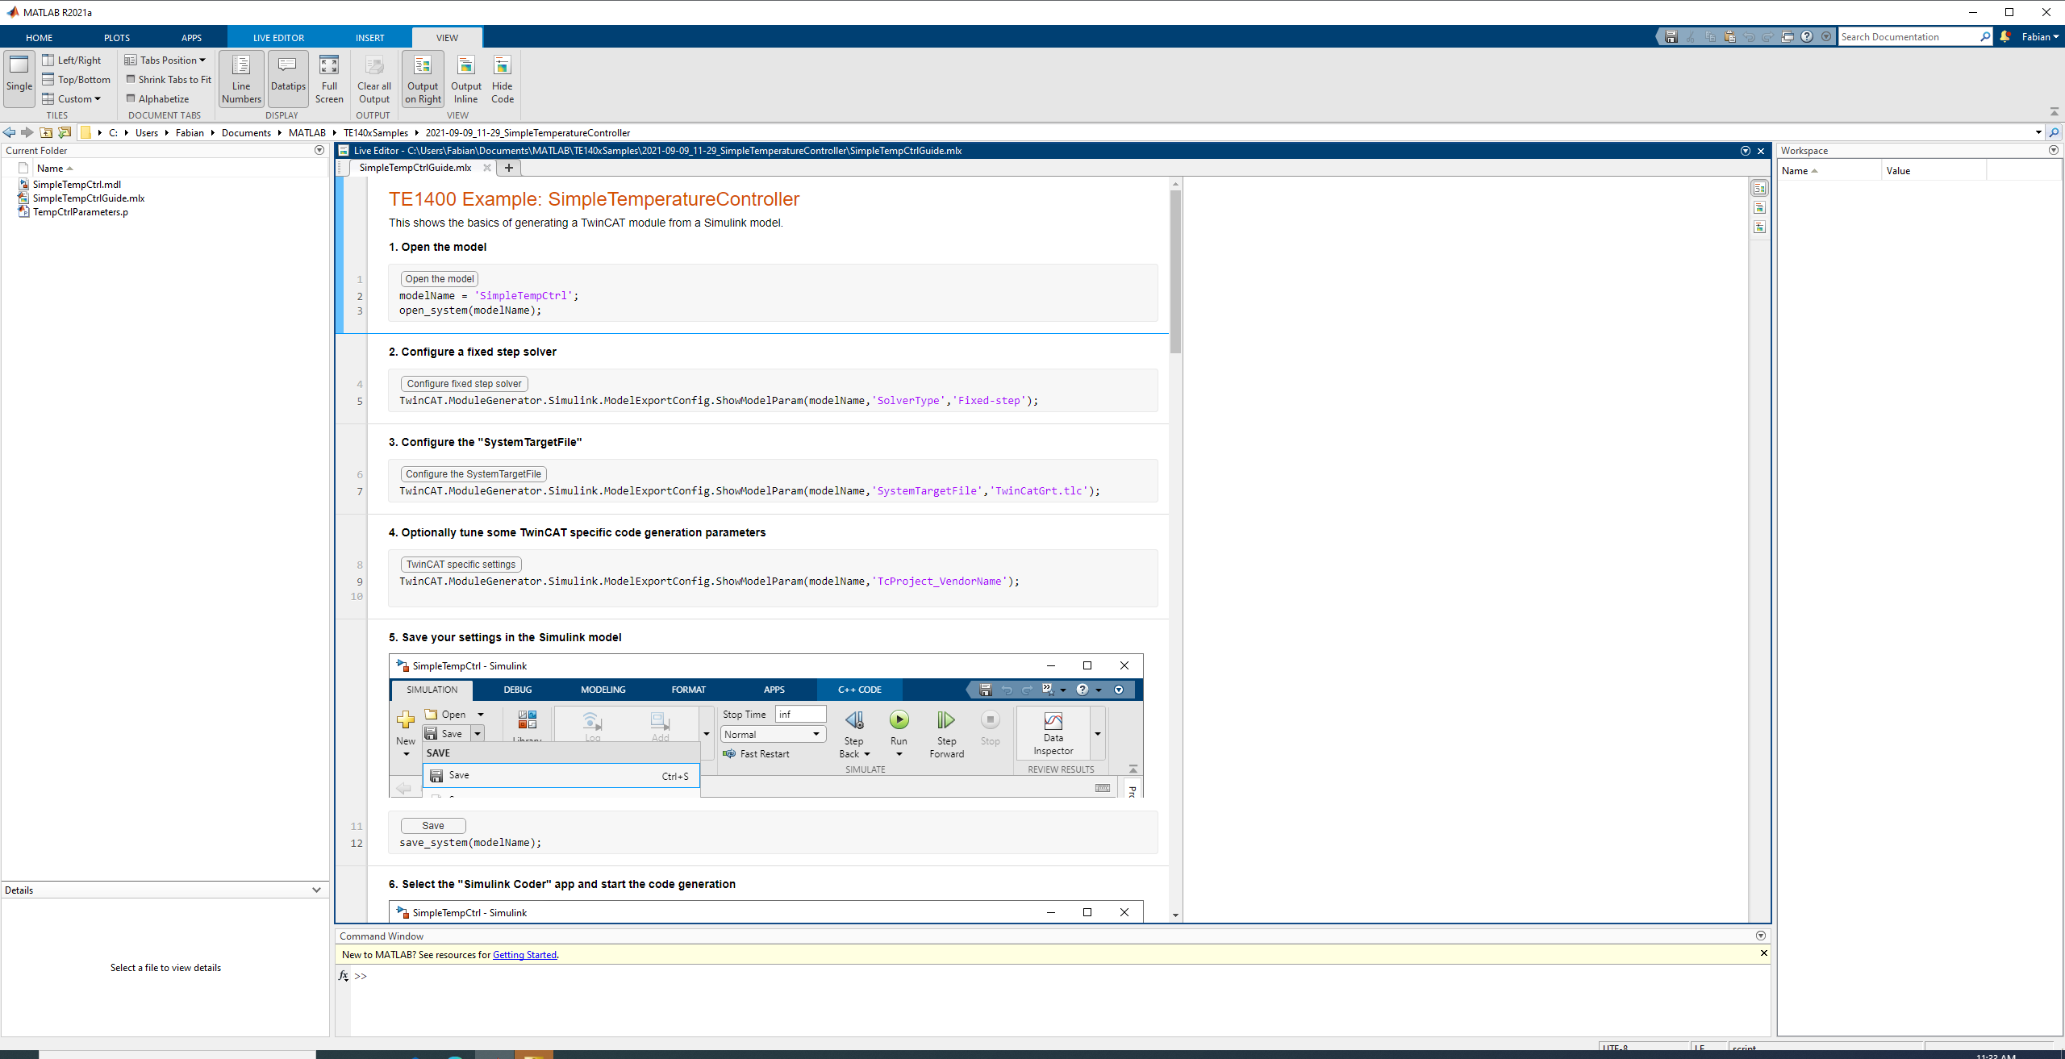
Task: Click the Live Editor vertical scrollbar thumb
Action: [1175, 271]
